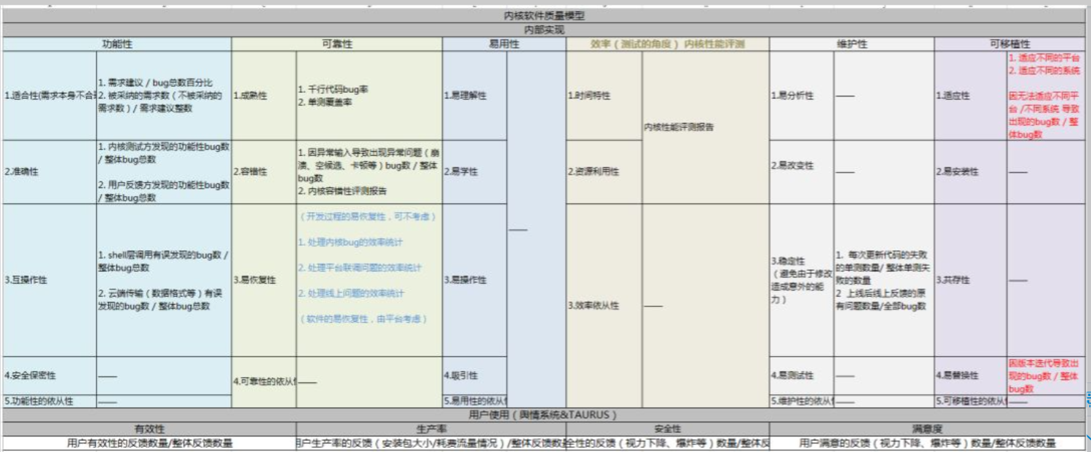Screen dimensions: 1091x452
Task: Click the 3.易恢复性 cell
Action: (264, 280)
